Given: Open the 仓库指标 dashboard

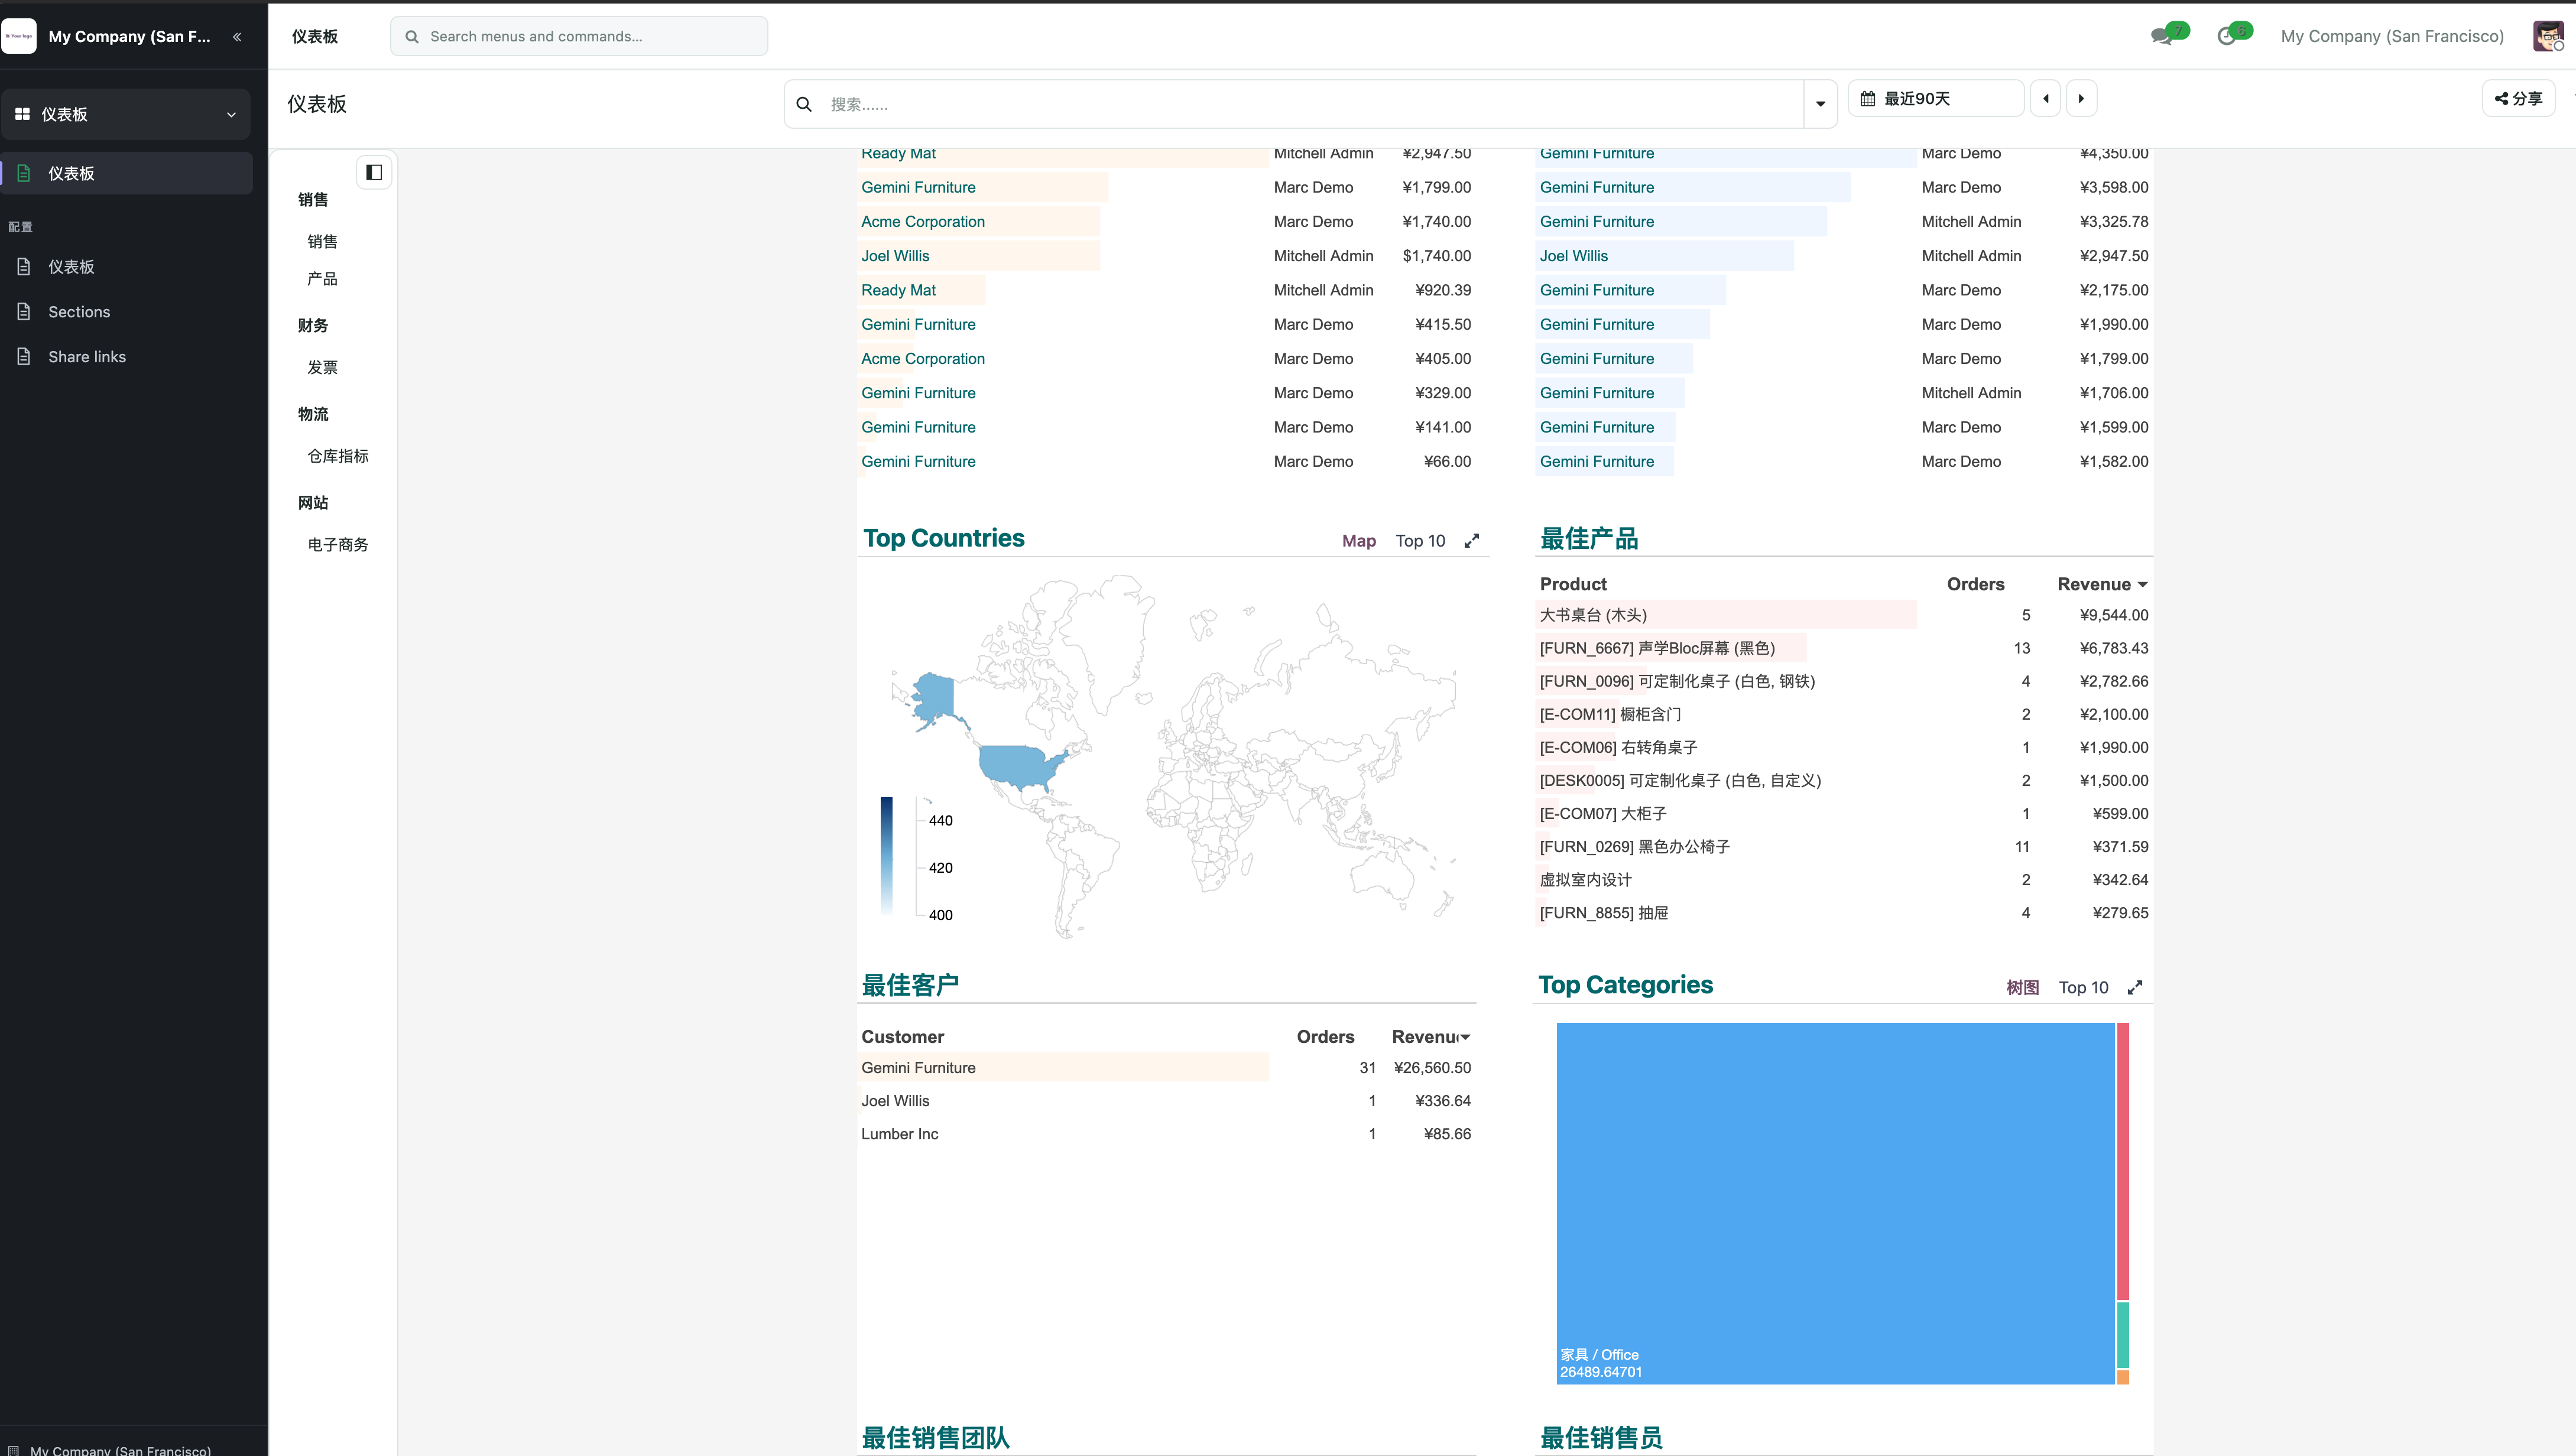Looking at the screenshot, I should [338, 456].
